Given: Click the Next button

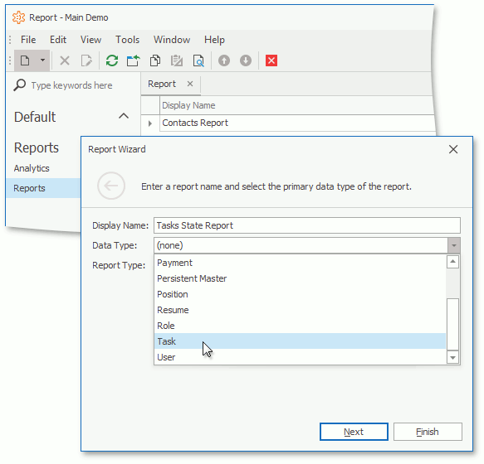Looking at the screenshot, I should coord(354,432).
